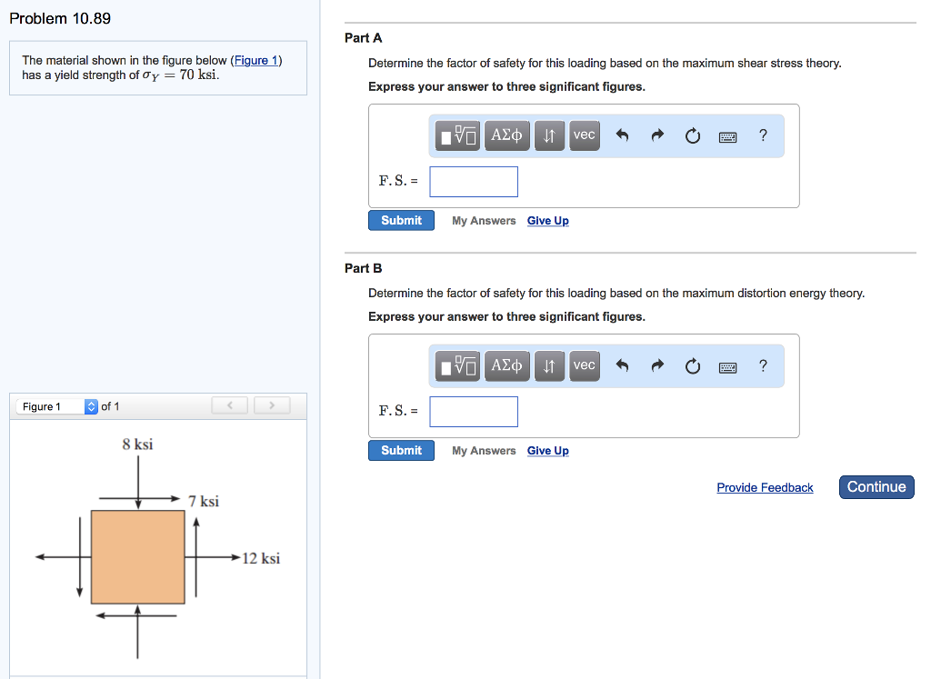Open Greek symbols ΑΣΦ in Part B toolbar
931x679 pixels.
click(x=506, y=365)
